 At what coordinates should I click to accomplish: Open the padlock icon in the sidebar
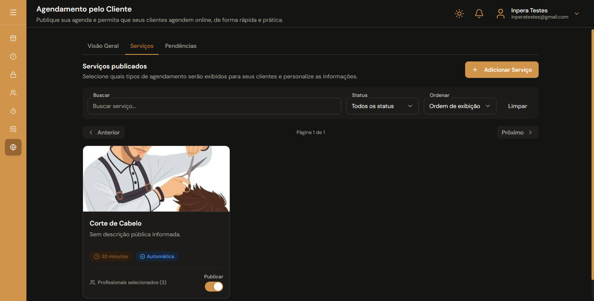[x=13, y=75]
